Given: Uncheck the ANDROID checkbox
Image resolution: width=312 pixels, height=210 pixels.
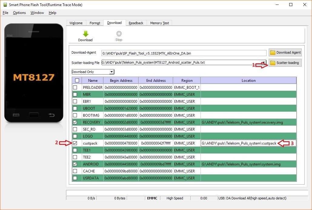Looking at the screenshot, I should tap(75, 164).
